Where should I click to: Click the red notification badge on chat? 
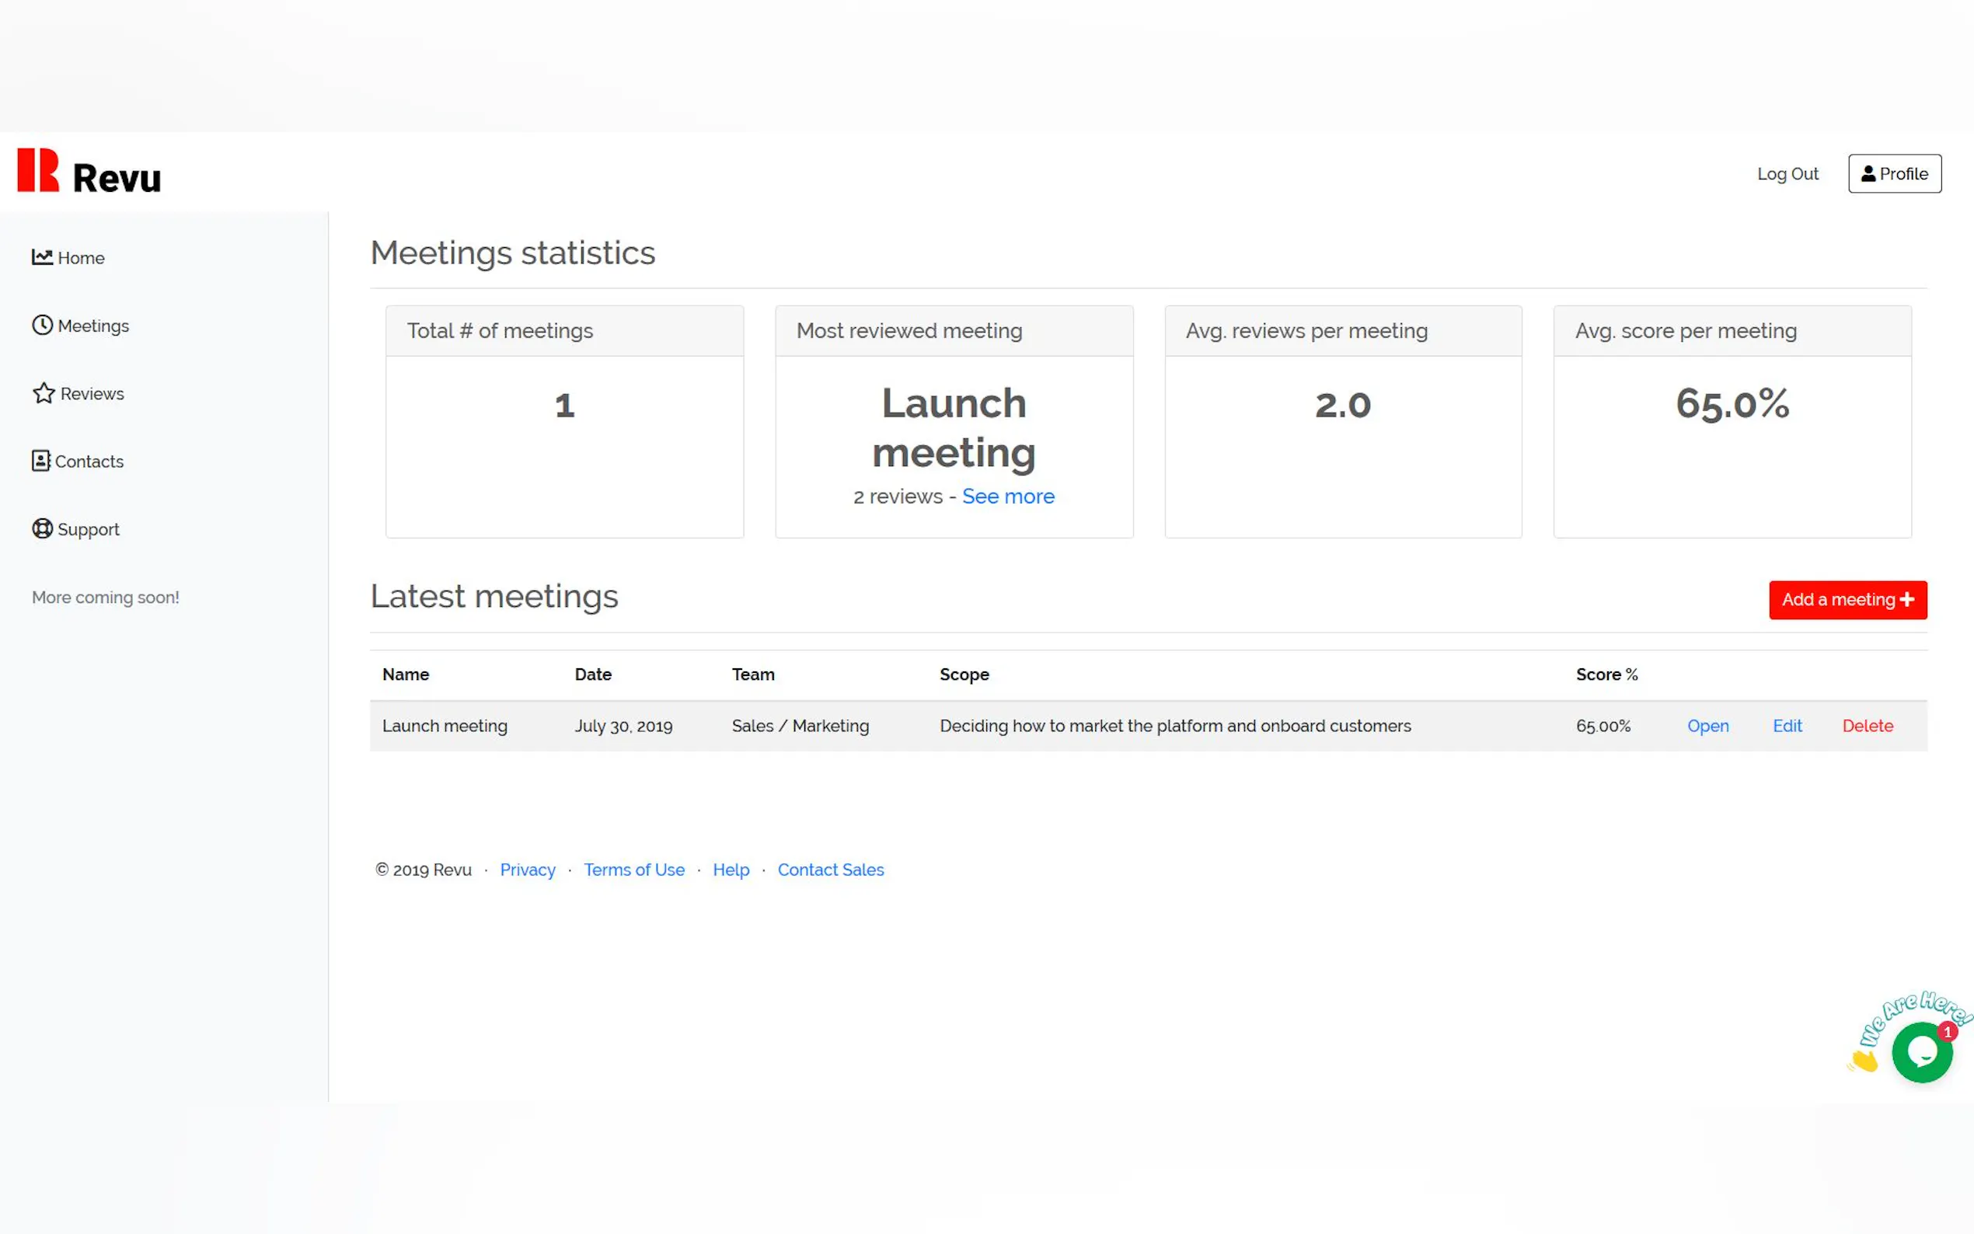click(x=1947, y=1033)
